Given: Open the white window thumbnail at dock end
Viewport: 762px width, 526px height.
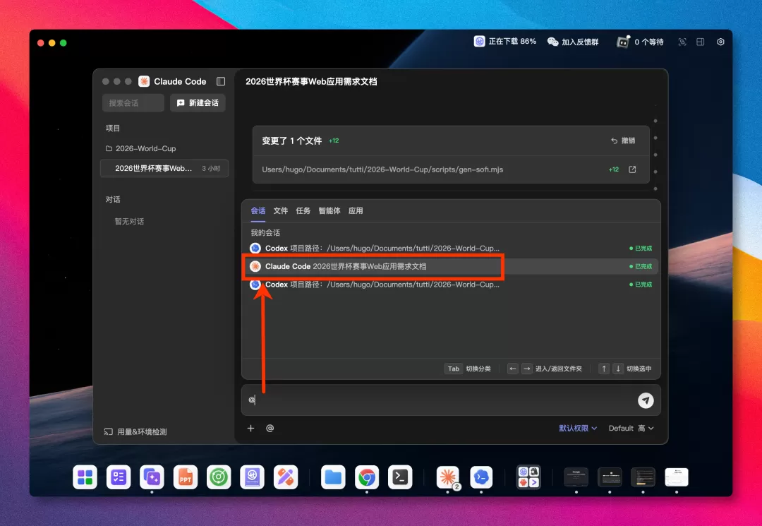Looking at the screenshot, I should pyautogui.click(x=677, y=477).
